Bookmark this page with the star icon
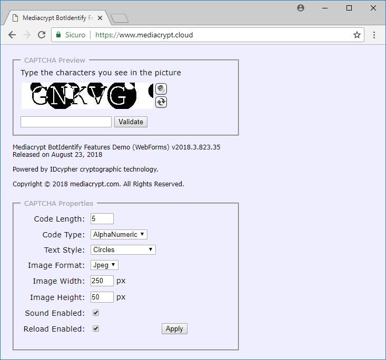This screenshot has width=386, height=360. click(x=357, y=35)
